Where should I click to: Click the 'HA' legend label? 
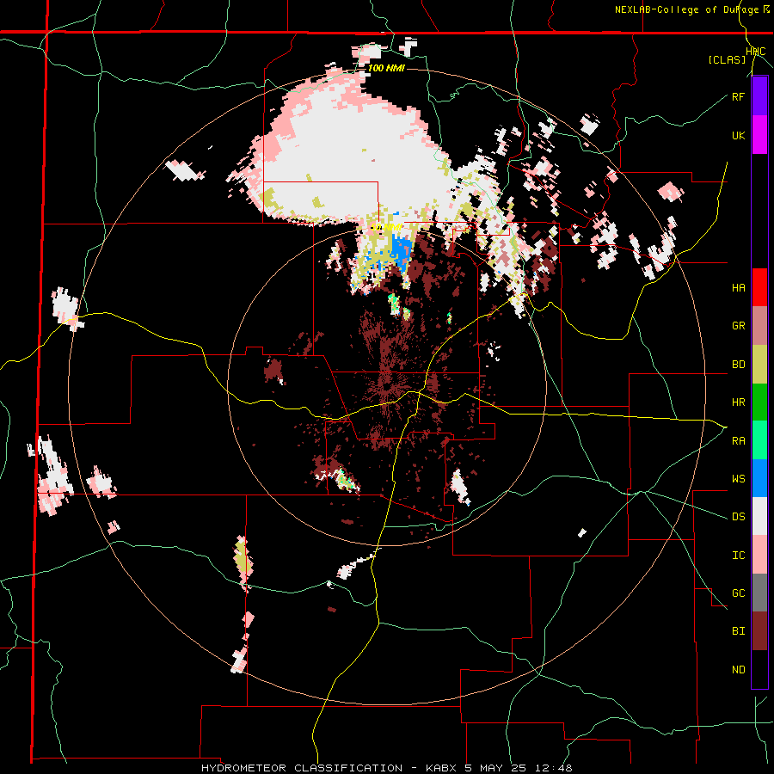point(738,288)
